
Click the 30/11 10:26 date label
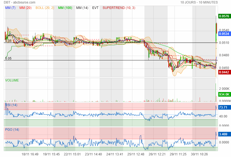(x=199, y=154)
